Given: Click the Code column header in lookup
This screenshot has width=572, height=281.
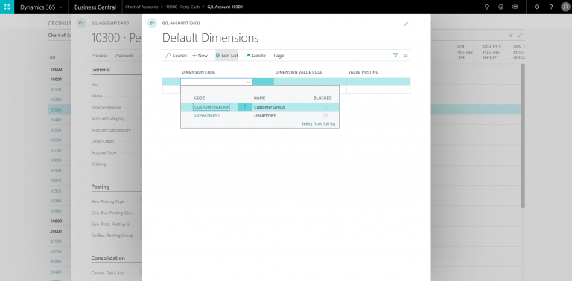Looking at the screenshot, I should [x=199, y=98].
